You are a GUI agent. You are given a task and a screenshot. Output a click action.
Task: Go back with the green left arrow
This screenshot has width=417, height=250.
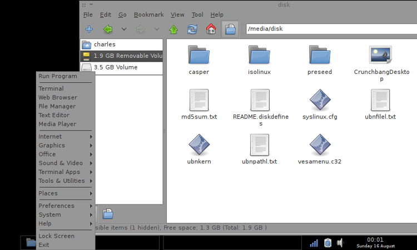click(x=108, y=29)
